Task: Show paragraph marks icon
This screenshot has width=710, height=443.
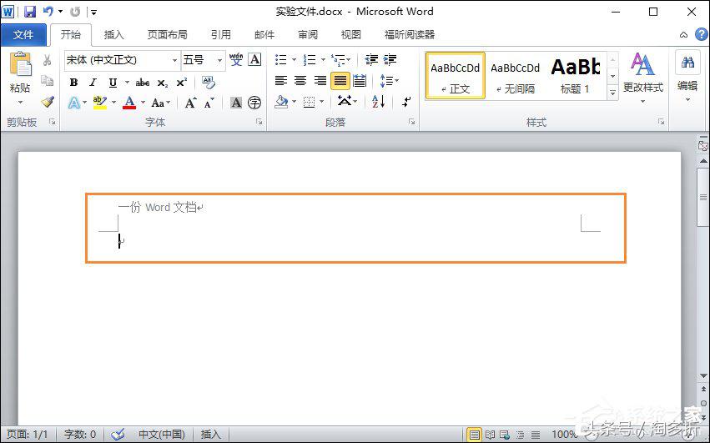Action: tap(406, 102)
